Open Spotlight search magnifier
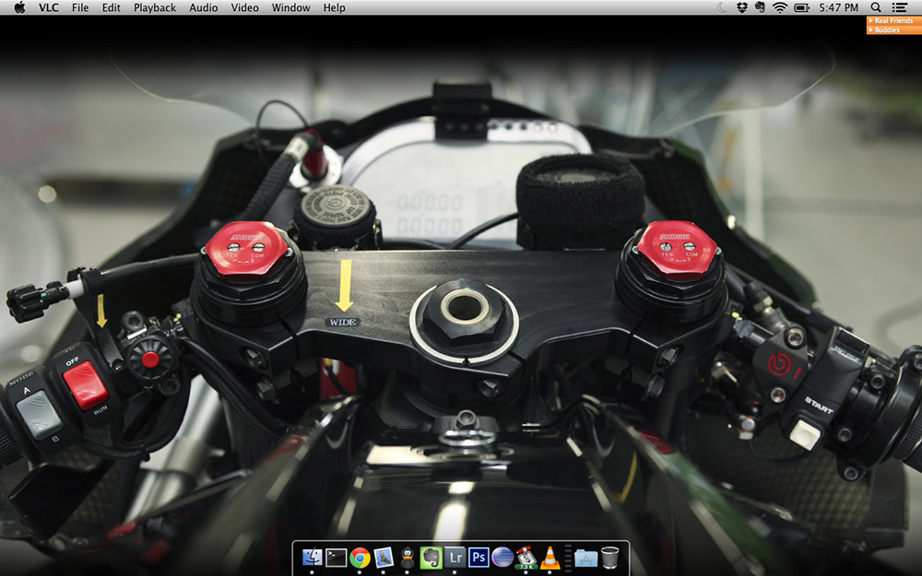 (876, 7)
